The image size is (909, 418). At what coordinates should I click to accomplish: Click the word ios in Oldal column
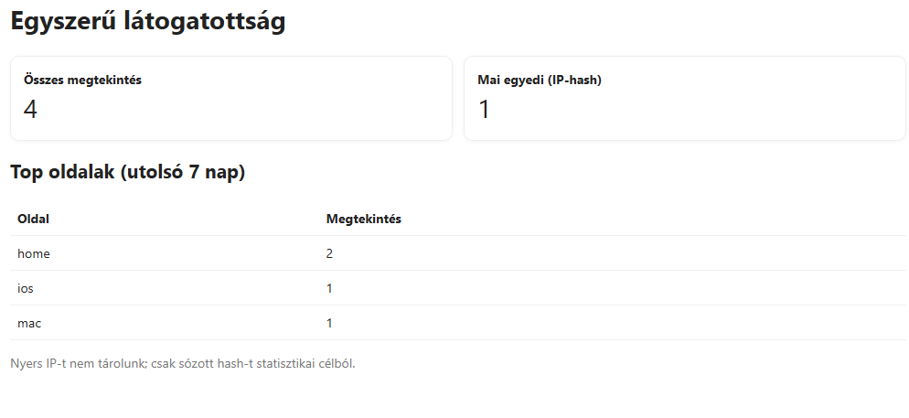pos(26,288)
